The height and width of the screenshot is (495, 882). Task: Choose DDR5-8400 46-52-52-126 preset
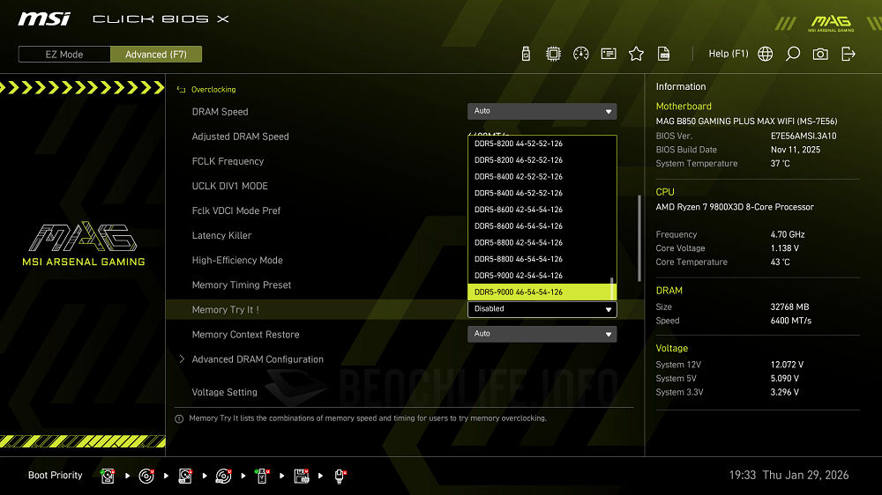point(540,193)
